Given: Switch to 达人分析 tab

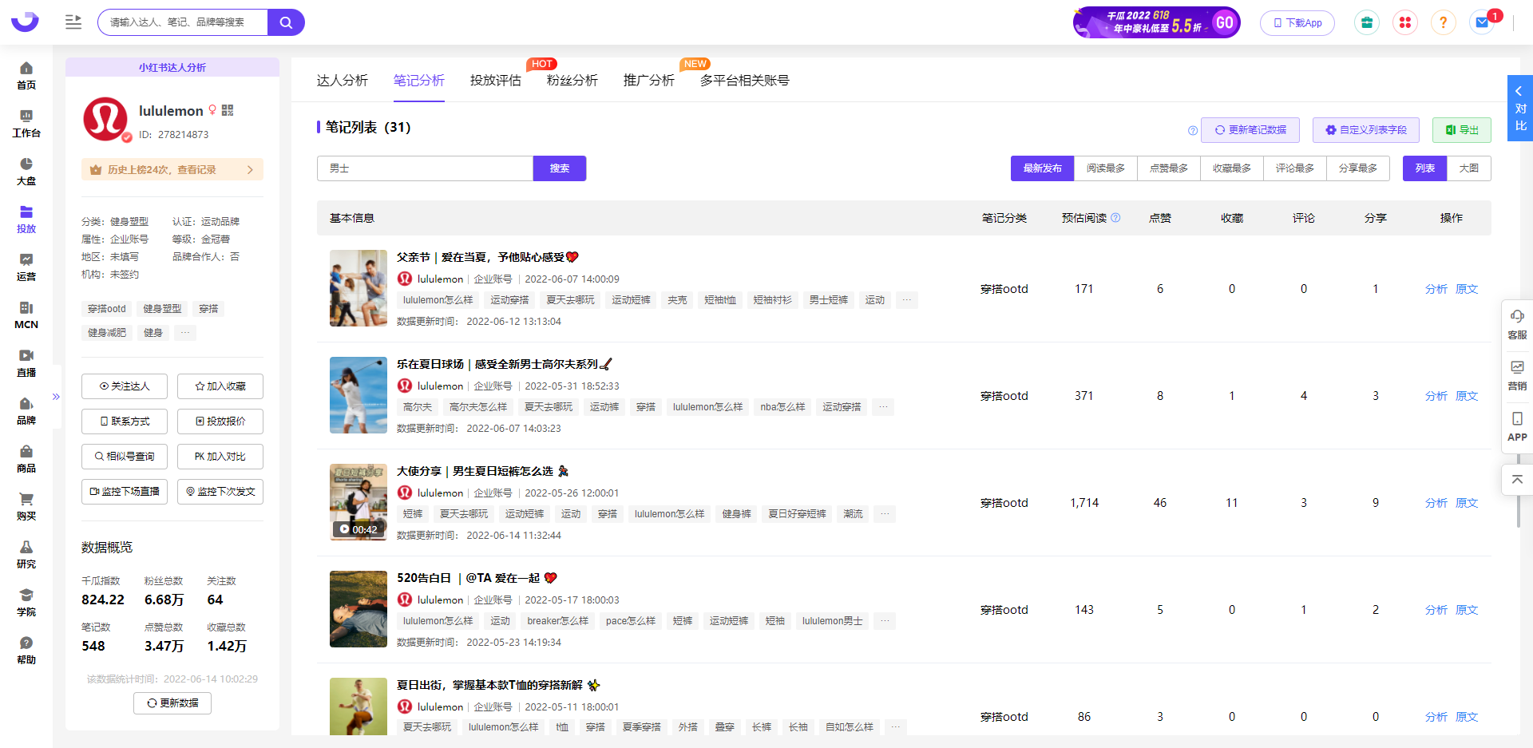Looking at the screenshot, I should [342, 81].
